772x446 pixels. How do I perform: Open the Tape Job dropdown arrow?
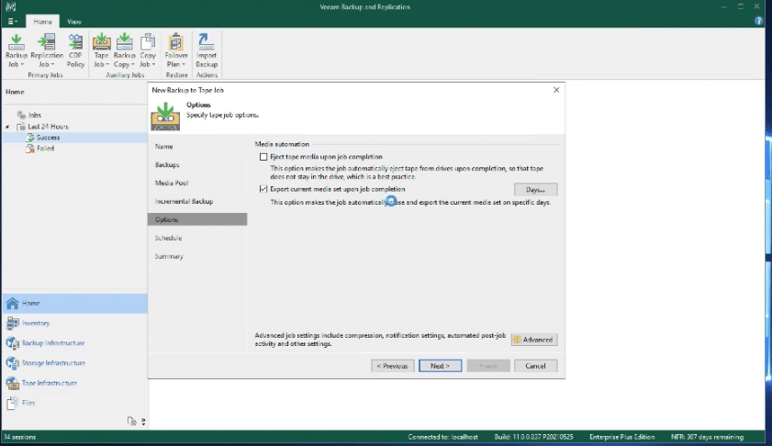[107, 64]
